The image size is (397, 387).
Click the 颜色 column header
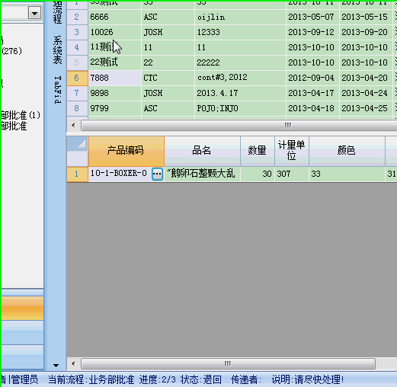pyautogui.click(x=347, y=151)
